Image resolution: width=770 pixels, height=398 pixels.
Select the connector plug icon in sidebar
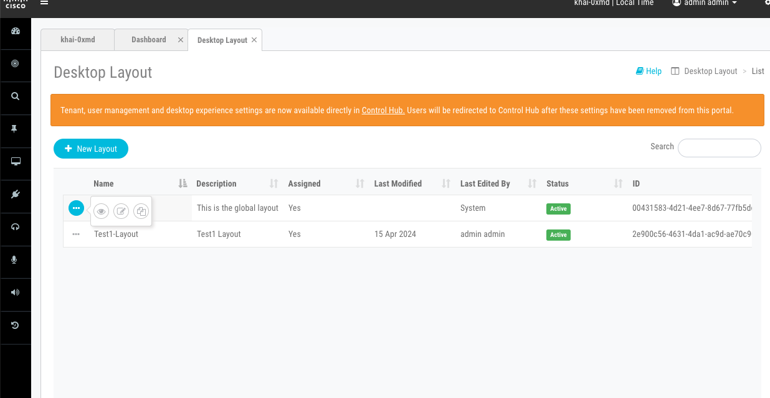click(14, 196)
